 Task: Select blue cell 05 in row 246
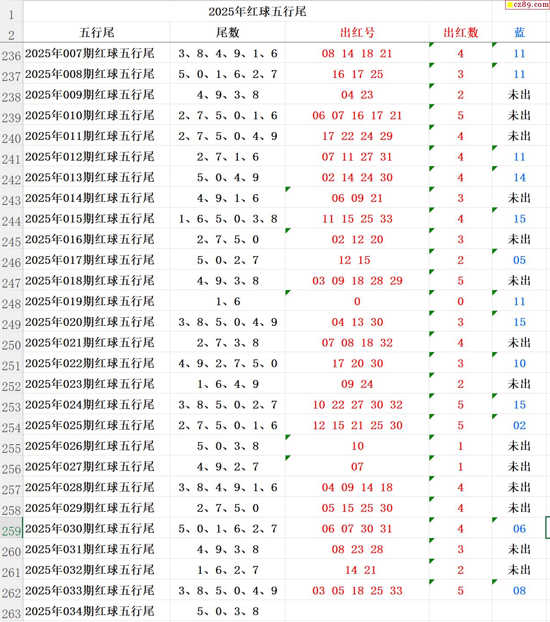click(x=519, y=260)
